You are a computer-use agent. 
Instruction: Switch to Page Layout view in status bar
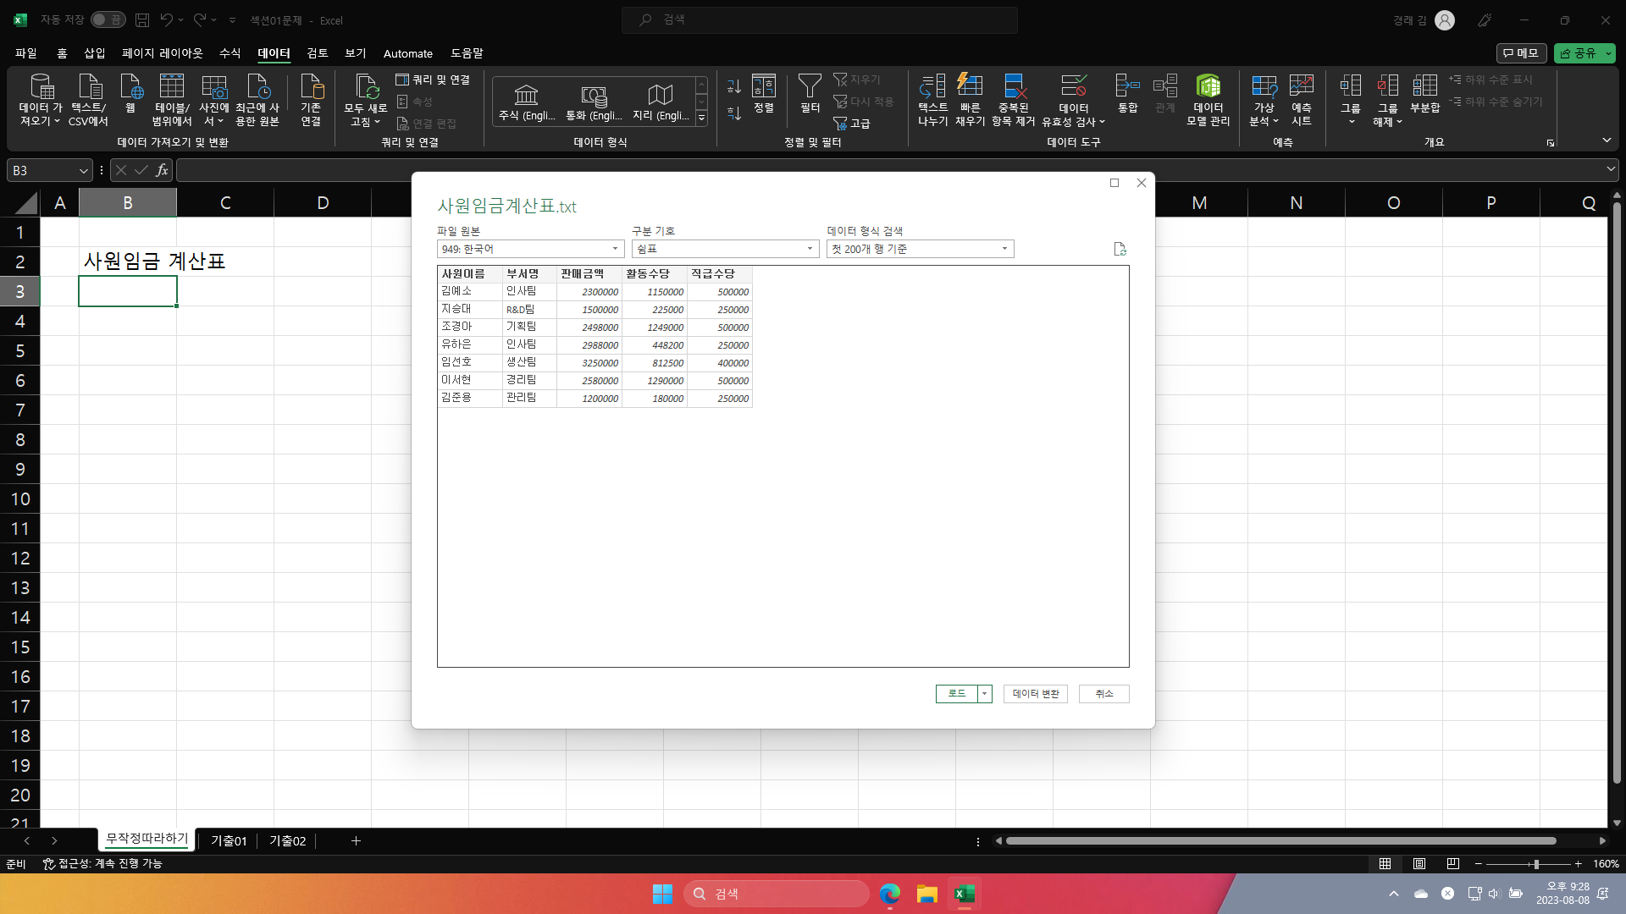click(1419, 864)
